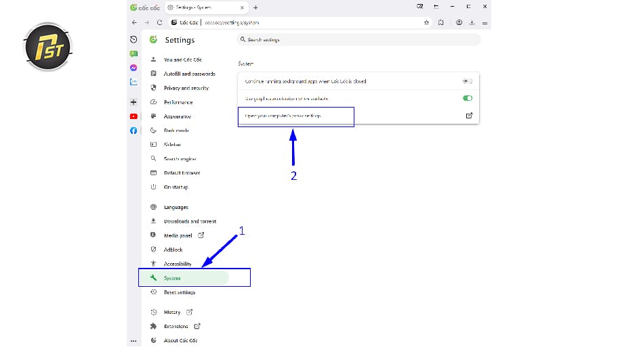The width and height of the screenshot is (618, 347).
Task: Bookmark this page with the star icon
Action: pyautogui.click(x=426, y=23)
